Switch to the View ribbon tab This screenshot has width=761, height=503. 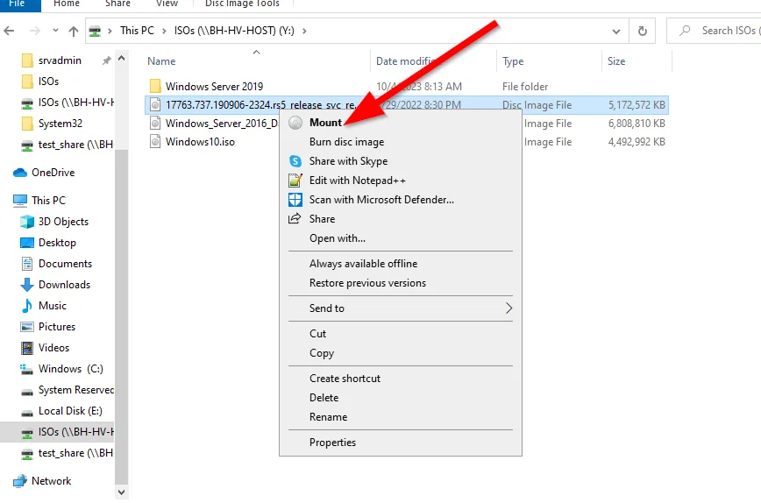point(167,4)
